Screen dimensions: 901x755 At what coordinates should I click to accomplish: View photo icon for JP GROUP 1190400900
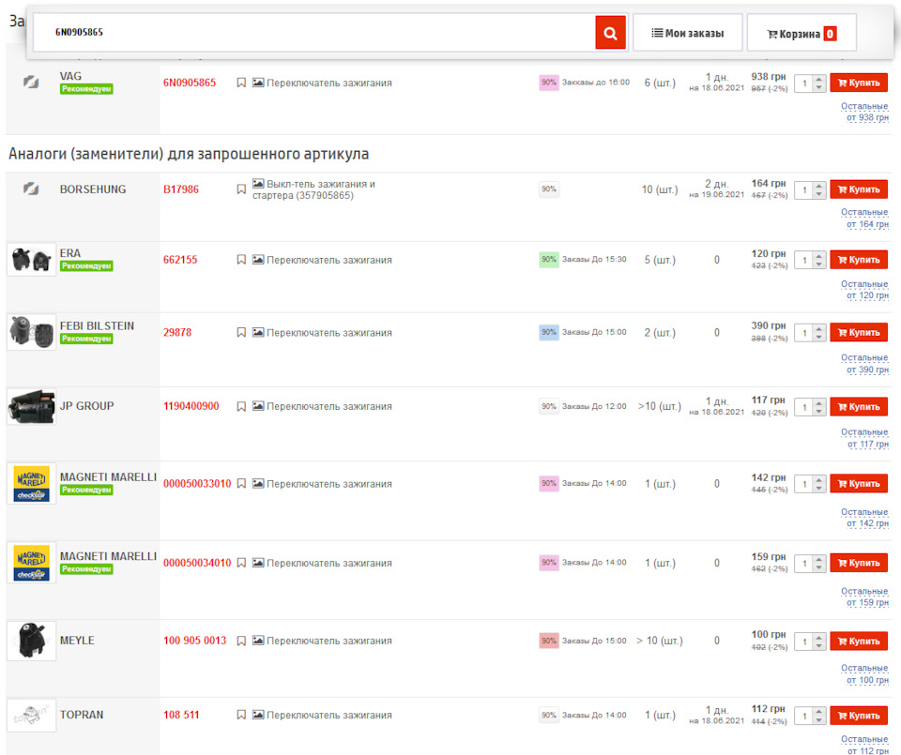click(258, 406)
